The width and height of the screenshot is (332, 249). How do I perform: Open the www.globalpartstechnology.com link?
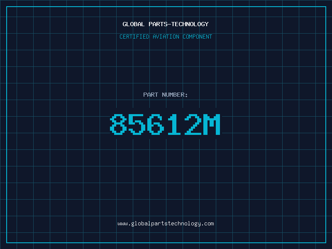pos(166,224)
